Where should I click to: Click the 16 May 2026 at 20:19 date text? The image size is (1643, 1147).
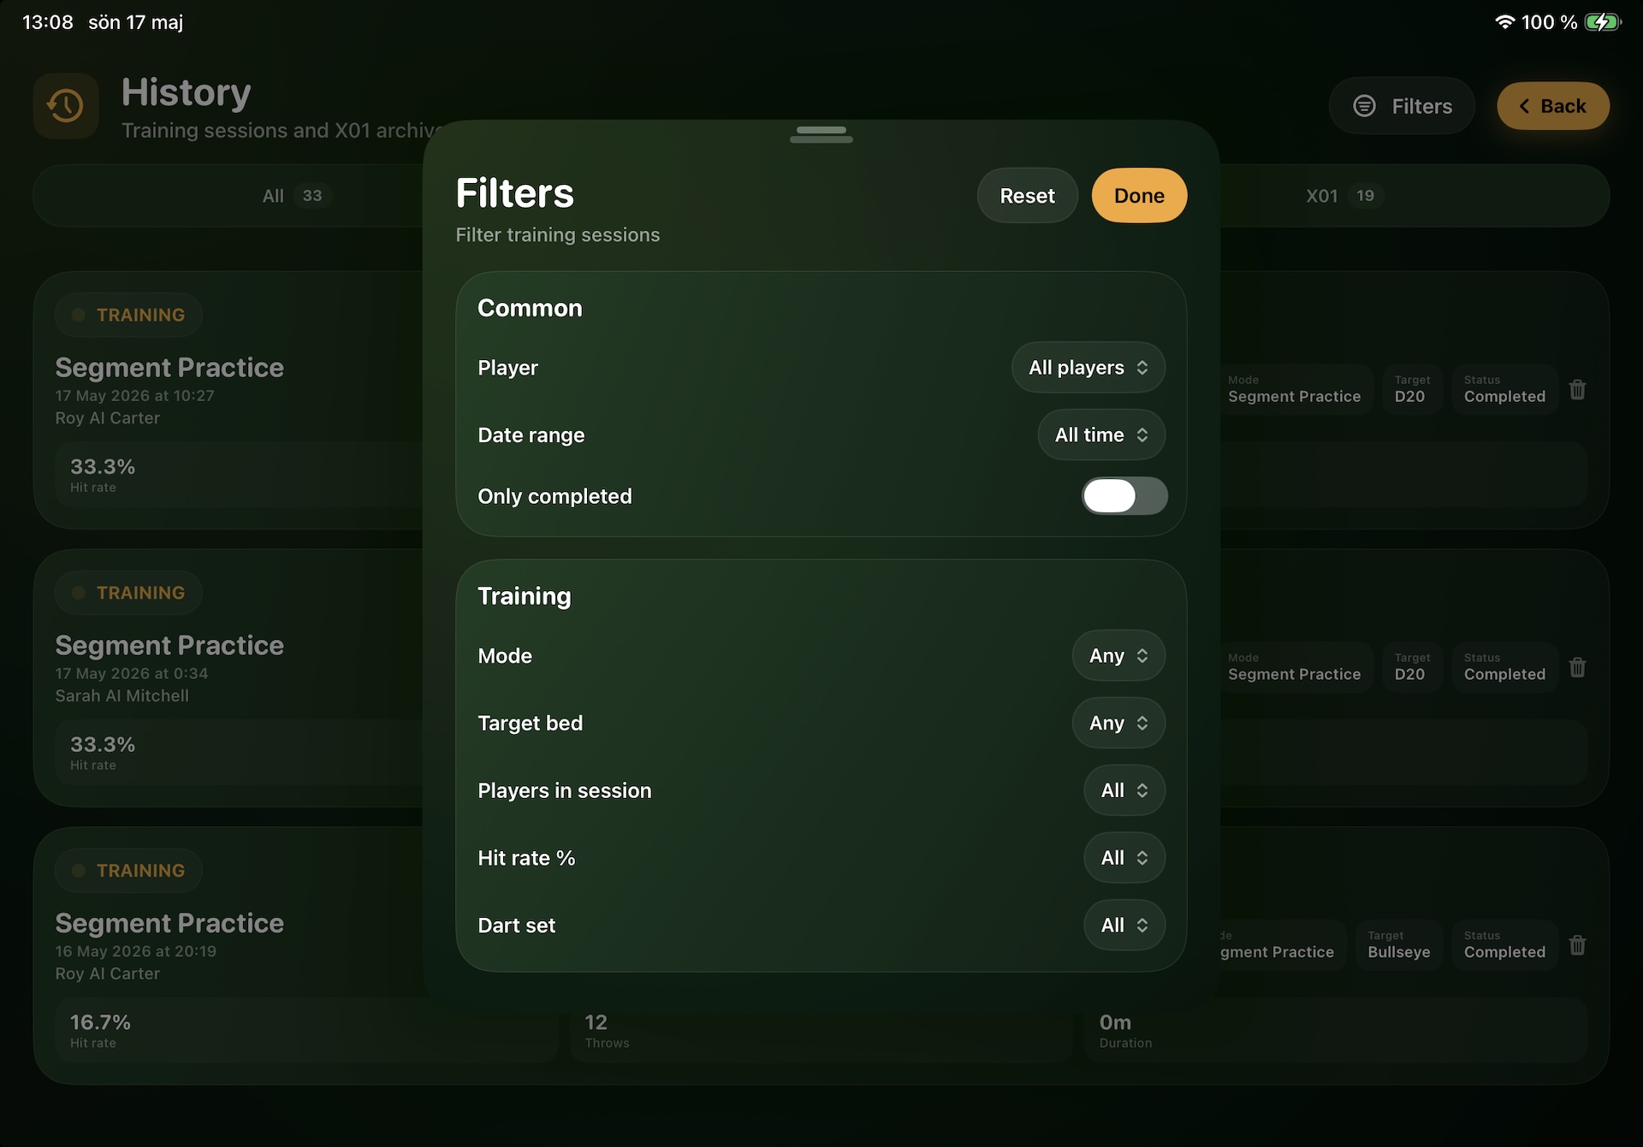coord(135,951)
